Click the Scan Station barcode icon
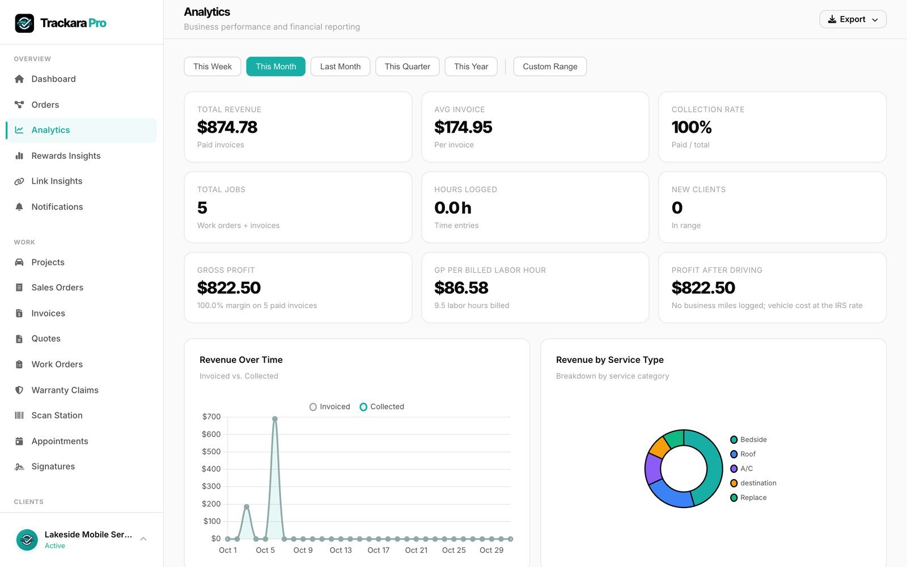 [19, 415]
